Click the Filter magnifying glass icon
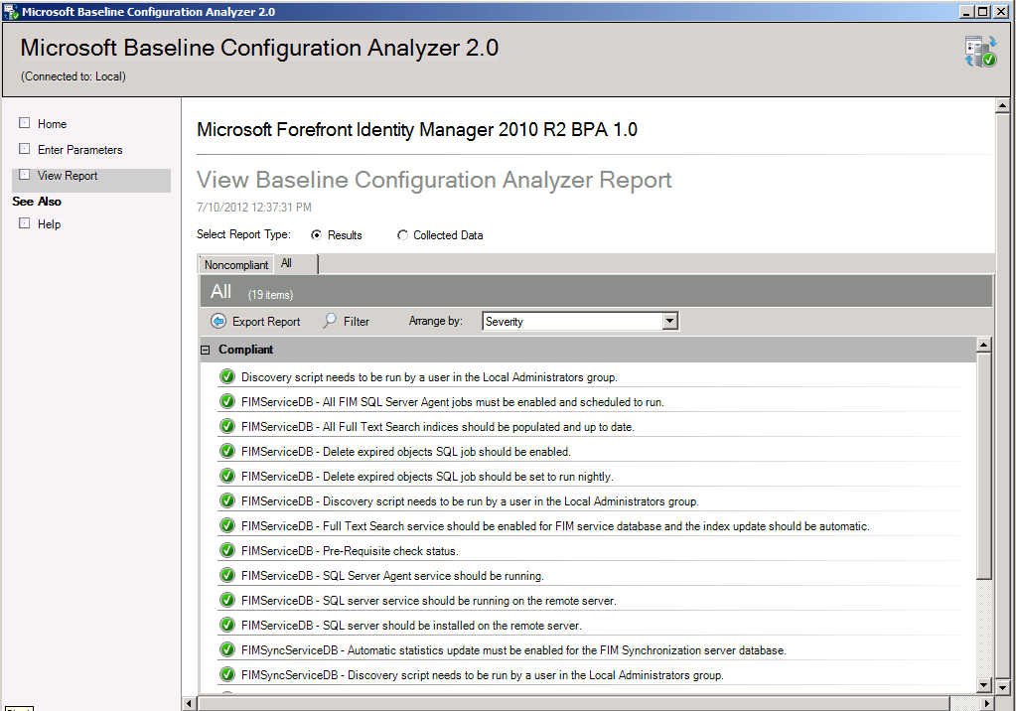 coord(331,322)
